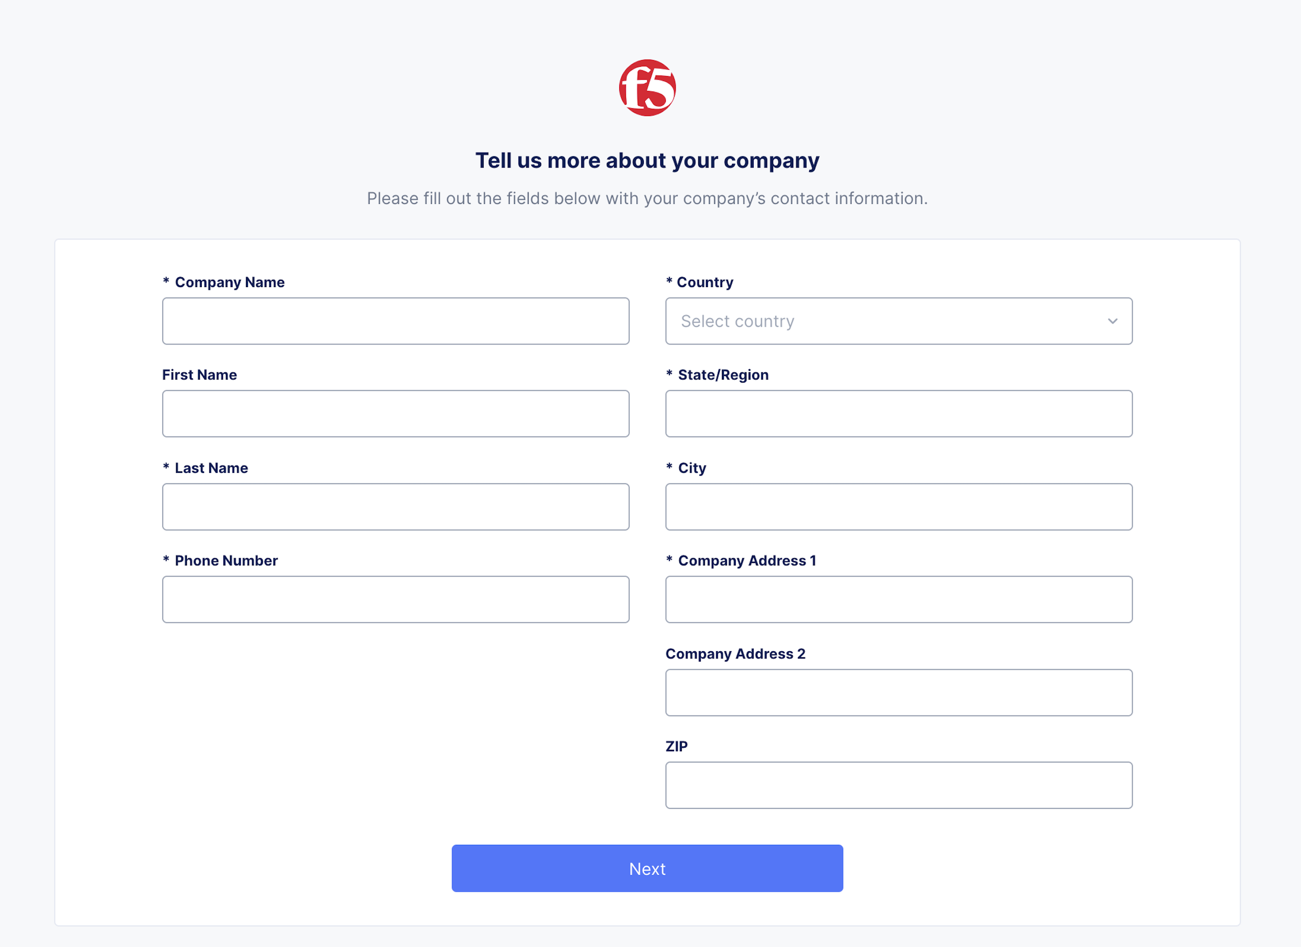Viewport: 1301px width, 947px height.
Task: Click the Country field label
Action: point(704,282)
